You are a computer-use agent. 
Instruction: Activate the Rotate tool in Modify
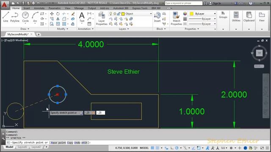(x=58, y=14)
